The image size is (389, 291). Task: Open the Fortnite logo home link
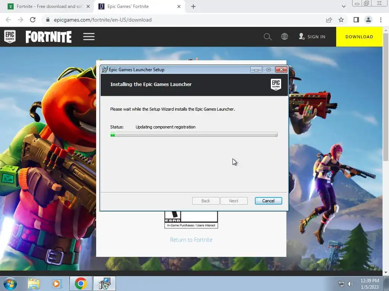[x=49, y=37]
